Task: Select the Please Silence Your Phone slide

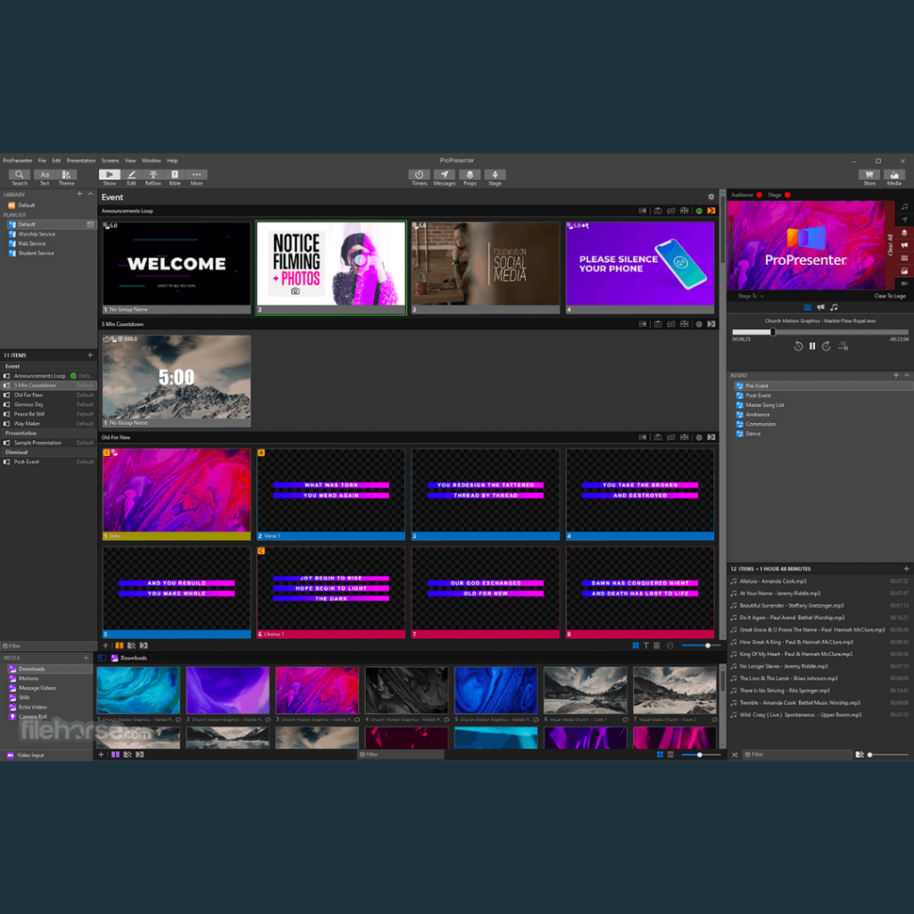Action: [640, 263]
